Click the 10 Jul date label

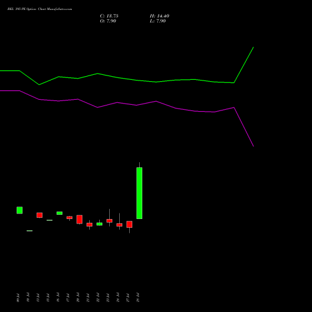coord(28,298)
